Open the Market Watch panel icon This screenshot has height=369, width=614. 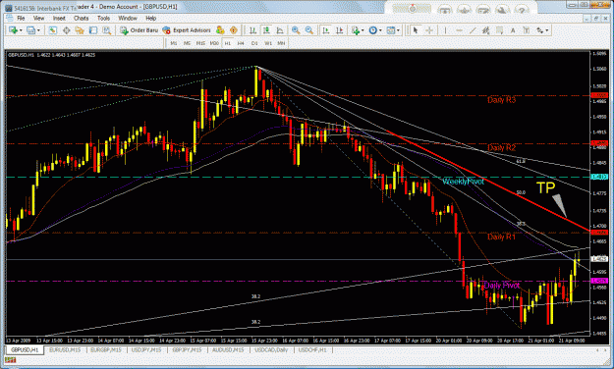[x=52, y=30]
